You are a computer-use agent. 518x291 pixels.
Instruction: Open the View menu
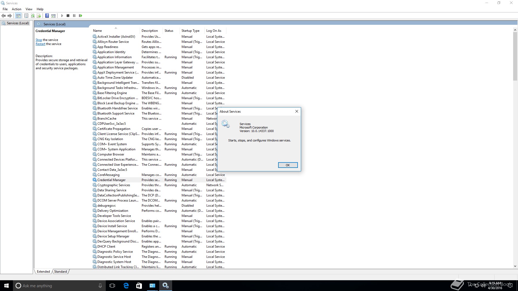(x=29, y=9)
